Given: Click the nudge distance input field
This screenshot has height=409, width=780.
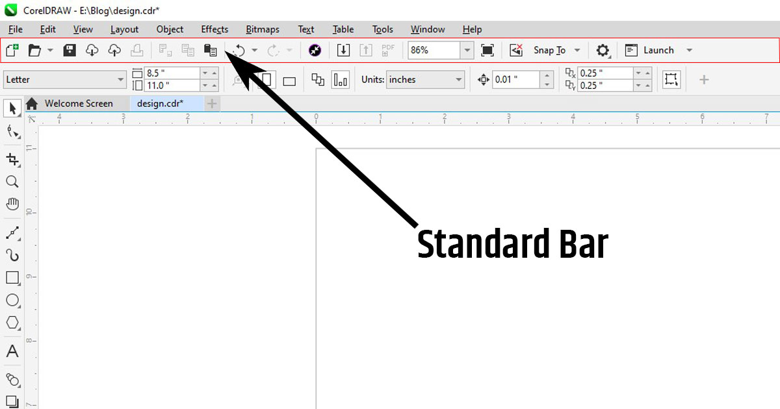Looking at the screenshot, I should coord(515,80).
